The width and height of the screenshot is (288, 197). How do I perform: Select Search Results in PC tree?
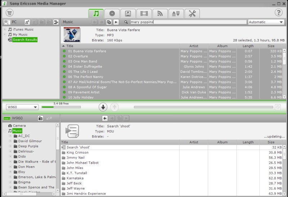click(x=25, y=40)
